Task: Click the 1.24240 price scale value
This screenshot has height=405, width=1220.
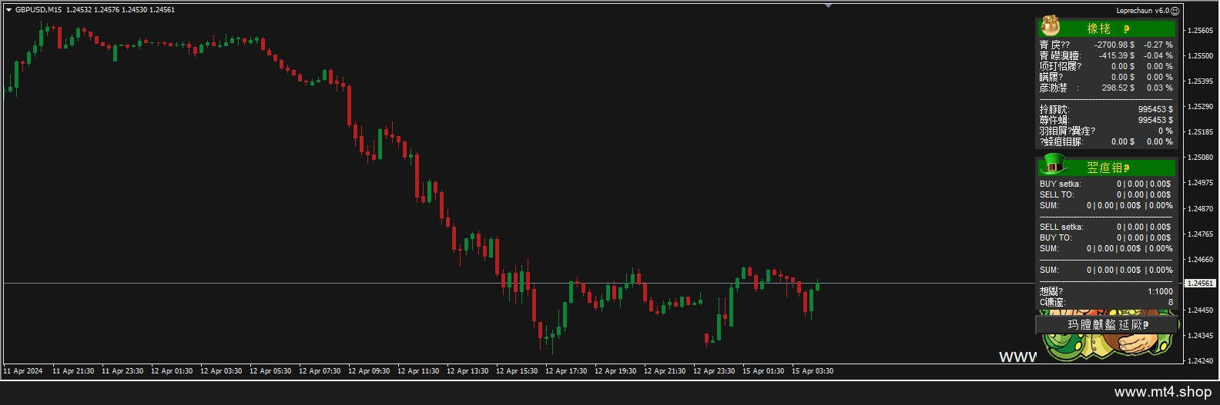Action: coord(1200,361)
